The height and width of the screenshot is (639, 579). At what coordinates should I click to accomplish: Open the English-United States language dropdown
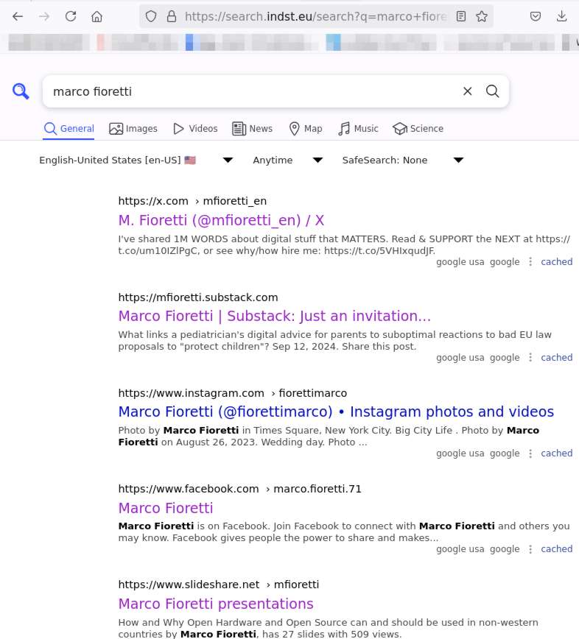(x=136, y=160)
